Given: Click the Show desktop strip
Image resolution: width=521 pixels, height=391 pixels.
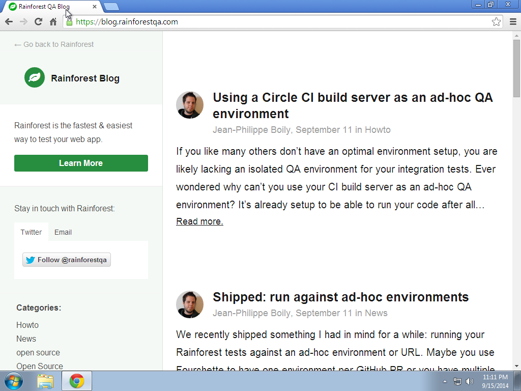Looking at the screenshot, I should coord(517,381).
